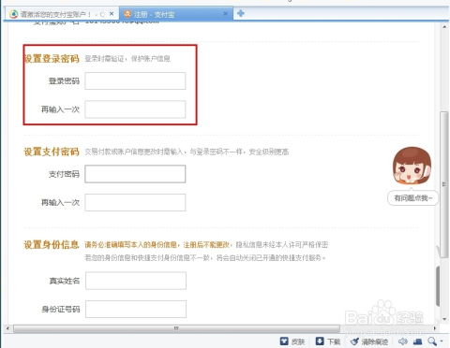This screenshot has height=348, width=450.
Task: Click the horizontal scrollbar left arrow
Action: pyautogui.click(x=7, y=328)
